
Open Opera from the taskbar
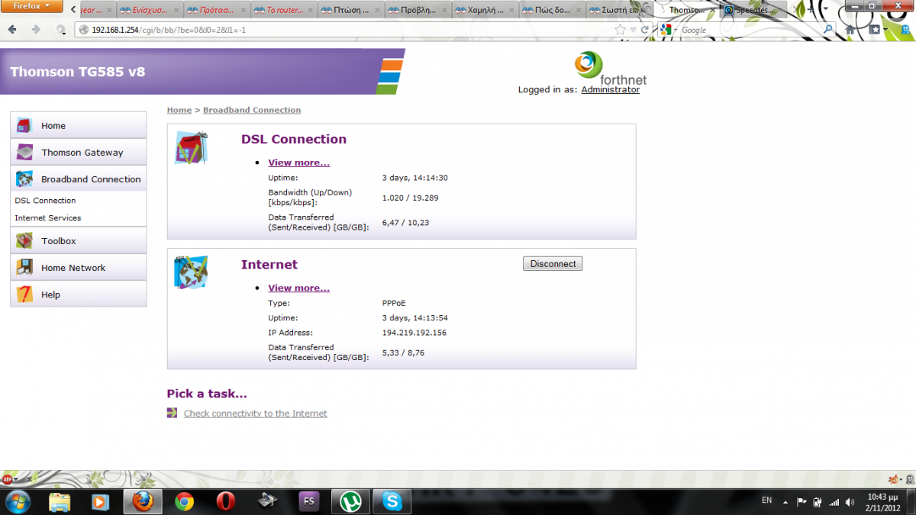[x=226, y=501]
